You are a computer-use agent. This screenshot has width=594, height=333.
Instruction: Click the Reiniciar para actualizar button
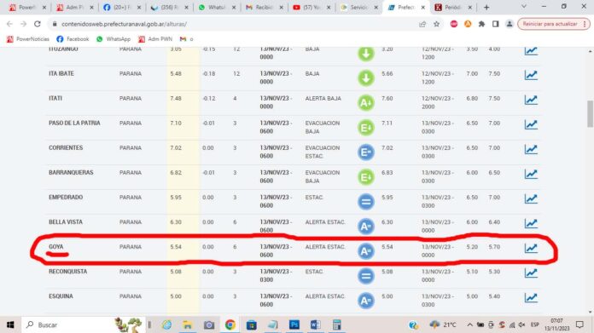point(550,24)
